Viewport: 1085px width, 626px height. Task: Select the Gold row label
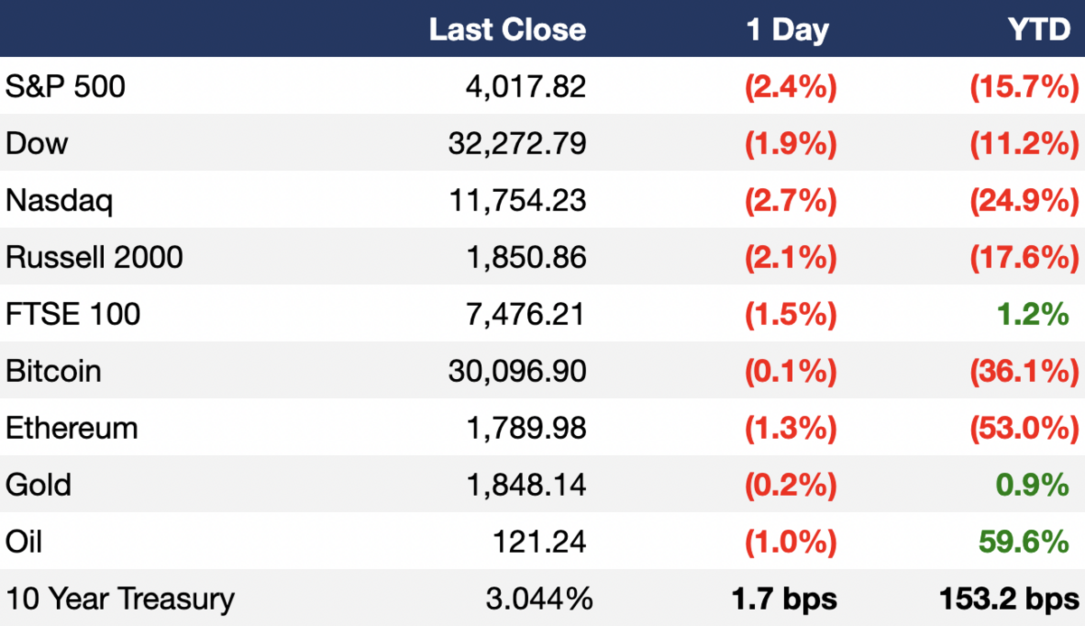click(x=38, y=485)
